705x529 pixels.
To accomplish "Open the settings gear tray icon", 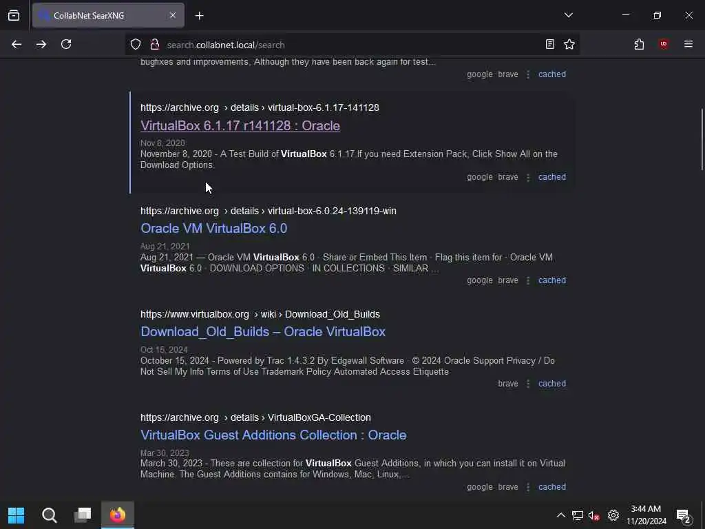I will (x=613, y=515).
